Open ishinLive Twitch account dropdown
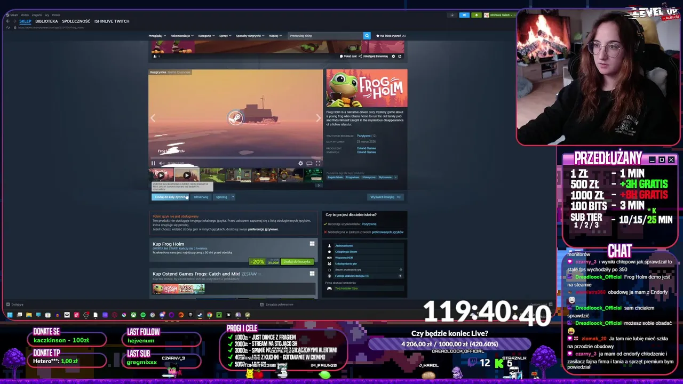 (499, 15)
